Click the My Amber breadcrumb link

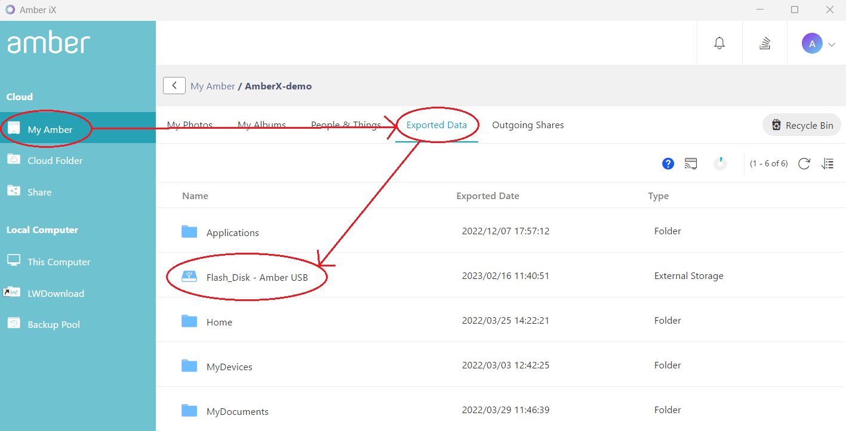point(213,86)
